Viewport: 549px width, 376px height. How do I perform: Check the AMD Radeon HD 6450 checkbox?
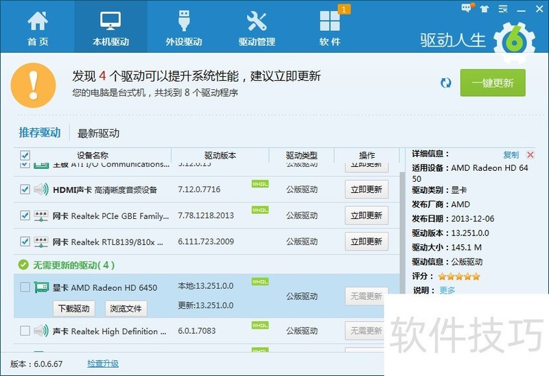(25, 287)
